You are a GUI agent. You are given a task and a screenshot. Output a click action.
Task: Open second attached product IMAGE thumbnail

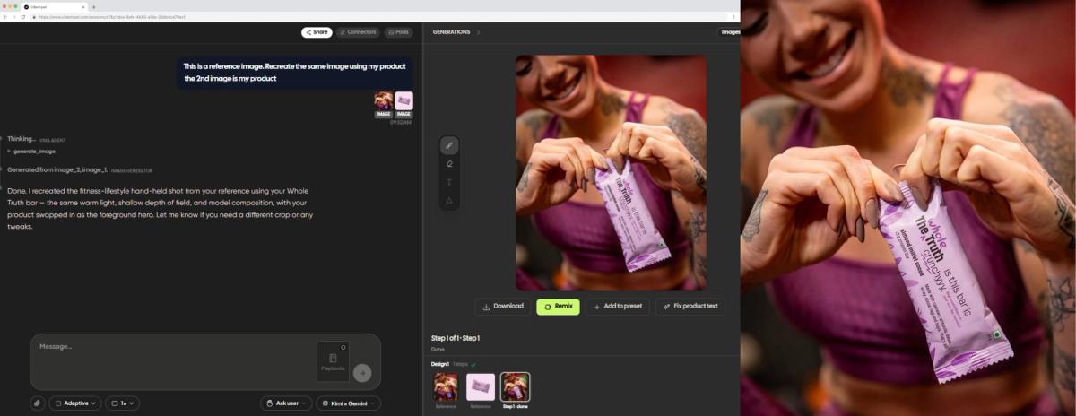(x=403, y=100)
